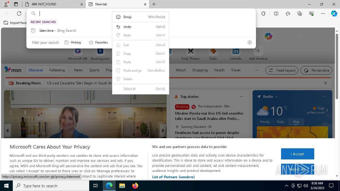Open the Extensions puzzle icon
The image size is (340, 191).
(x=263, y=14)
